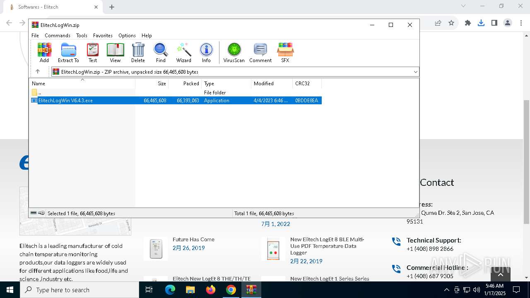Click the Find magnifier icon
The width and height of the screenshot is (530, 298).
click(x=161, y=53)
